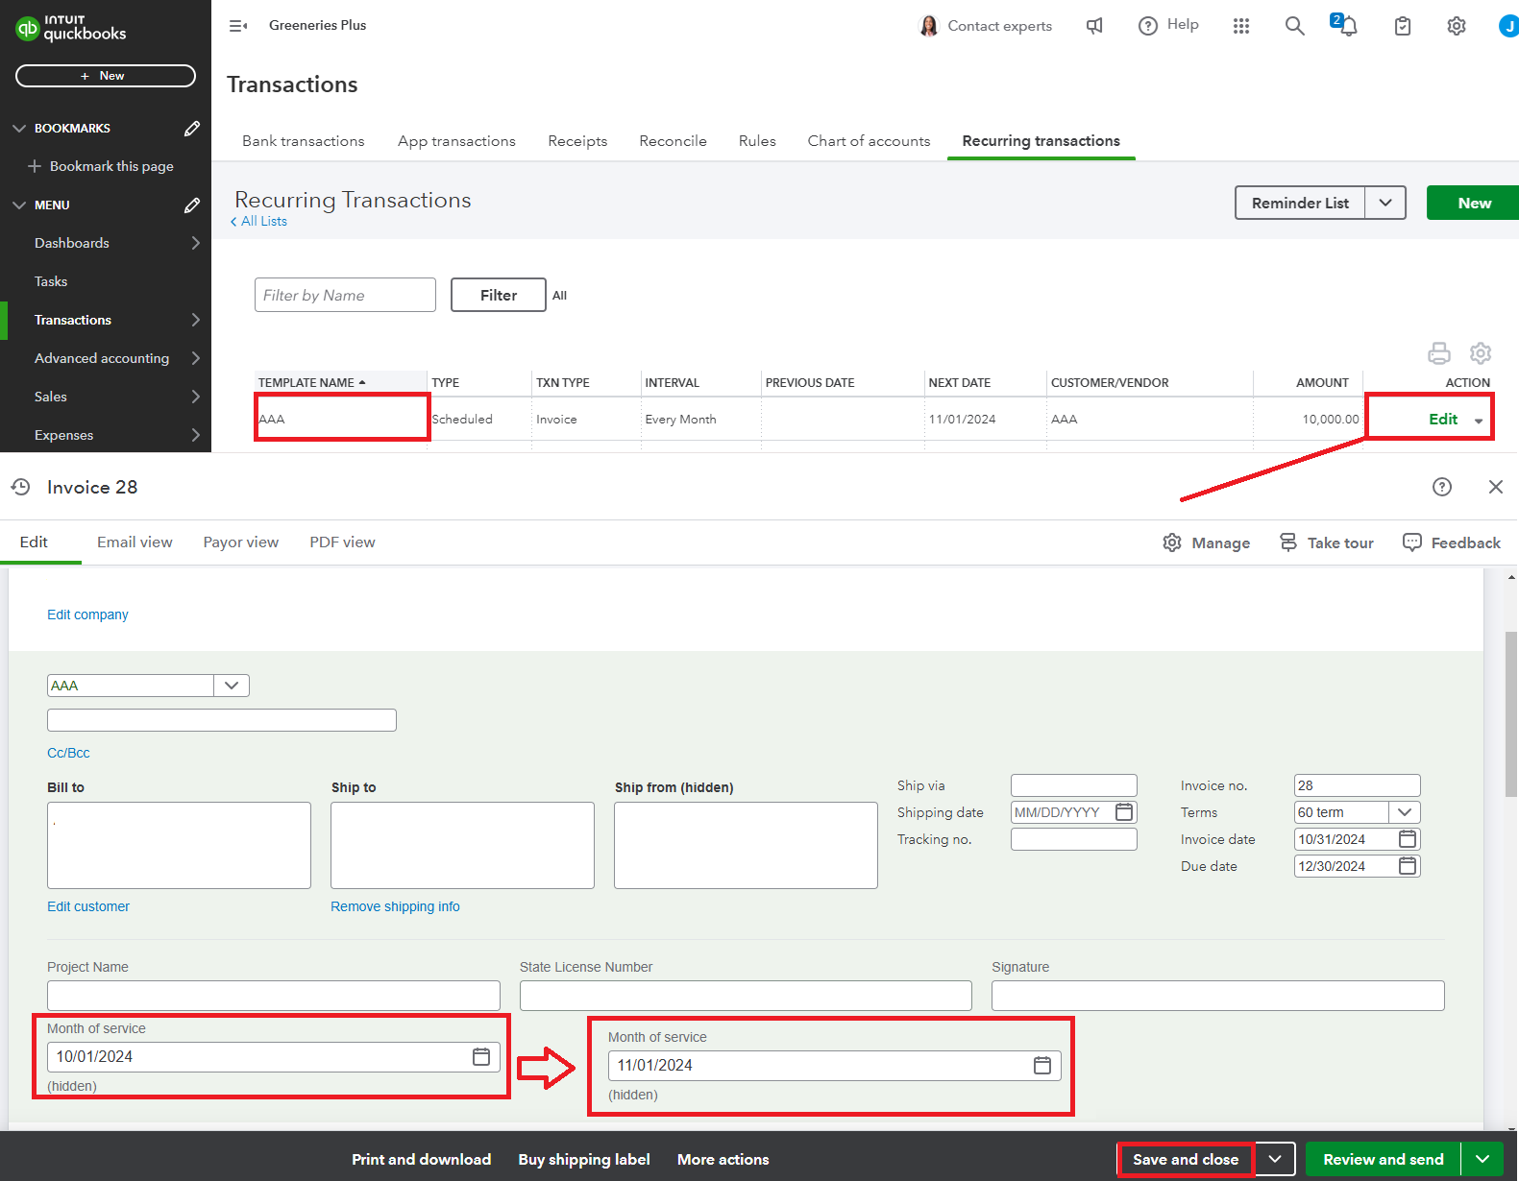The height and width of the screenshot is (1181, 1519).
Task: Open the notifications bell icon
Action: coord(1347,26)
